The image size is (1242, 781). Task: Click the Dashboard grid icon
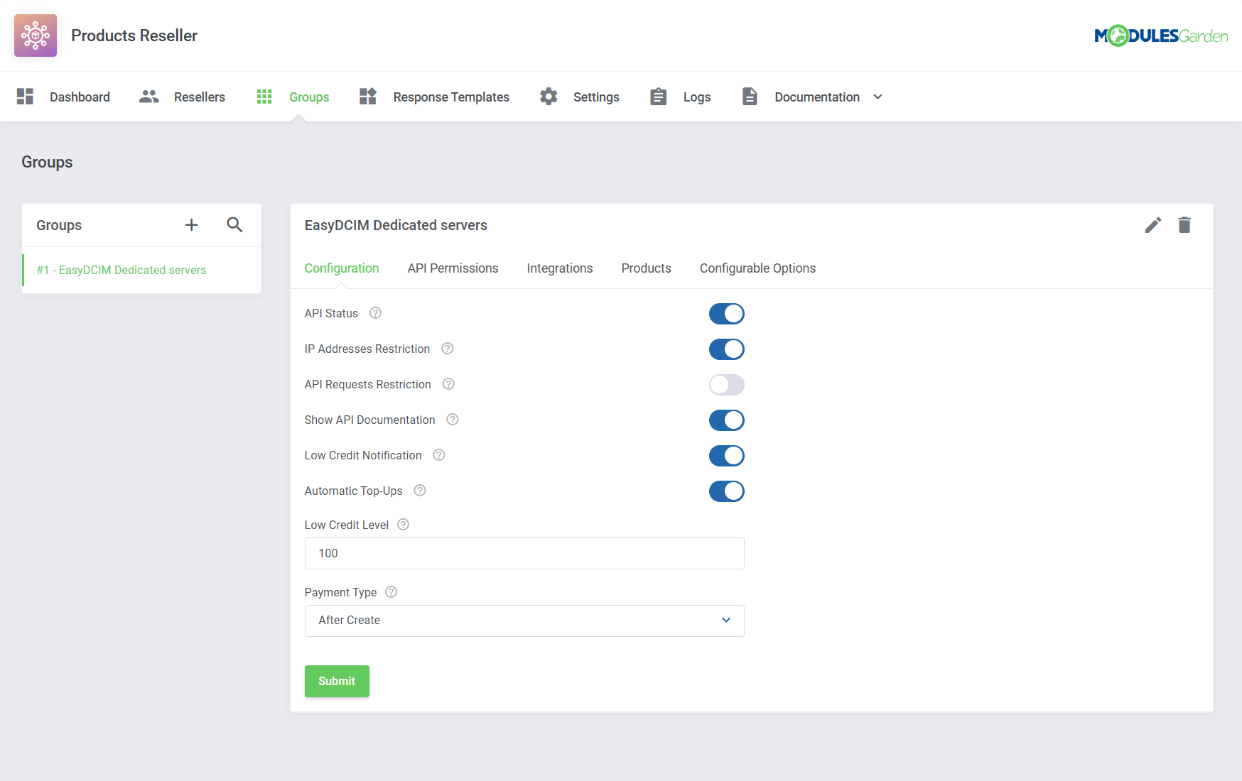(x=25, y=97)
